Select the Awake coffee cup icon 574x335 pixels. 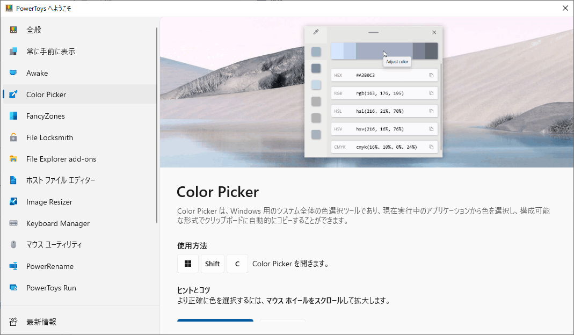pyautogui.click(x=13, y=73)
